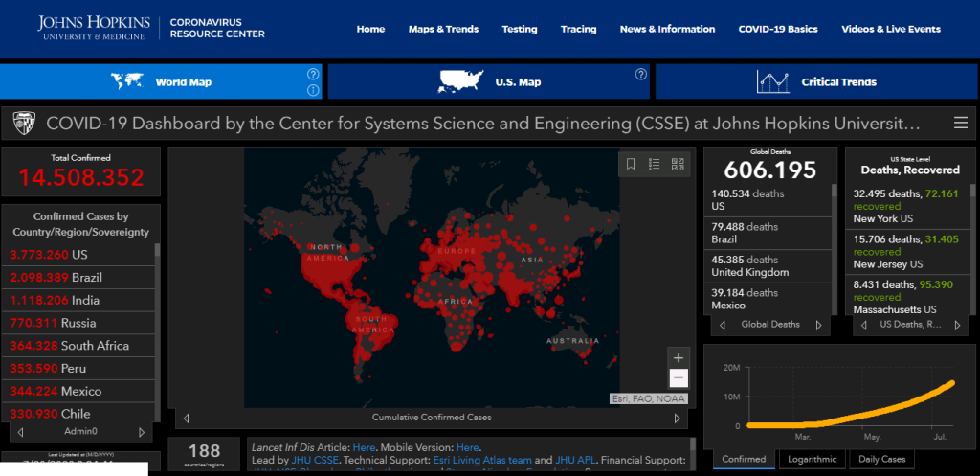Screen dimensions: 980x476
Task: Open Testing in the top navigation
Action: click(520, 29)
